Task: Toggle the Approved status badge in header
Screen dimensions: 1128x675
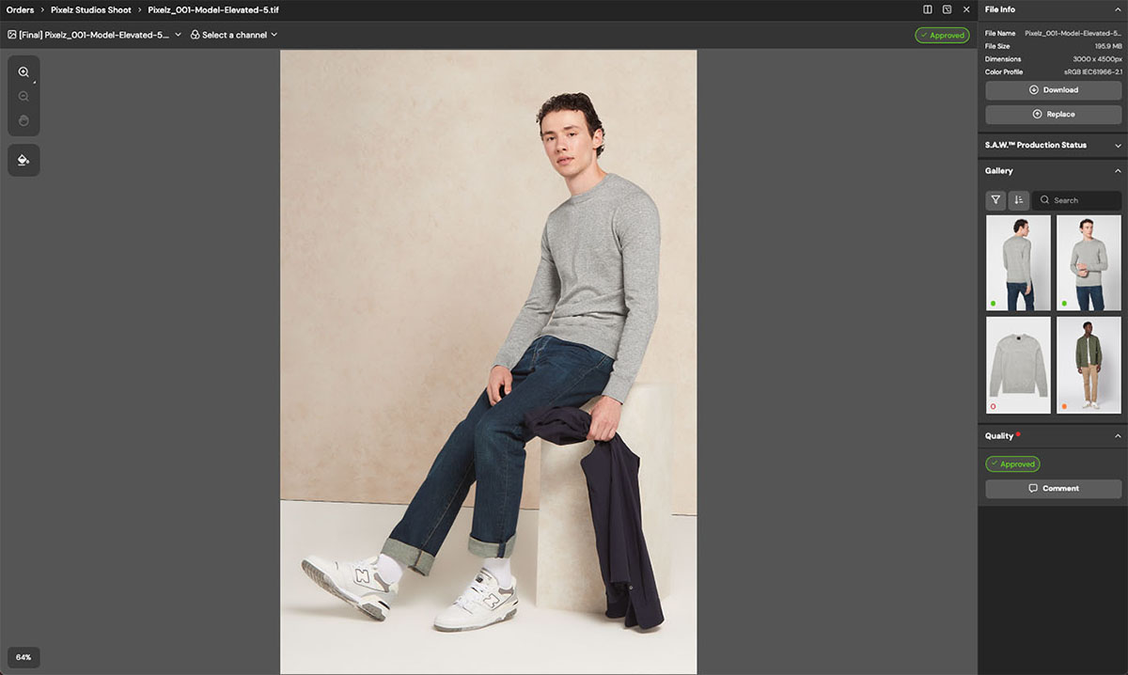Action: (x=942, y=36)
